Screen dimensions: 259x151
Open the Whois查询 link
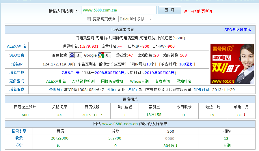tap(139, 81)
